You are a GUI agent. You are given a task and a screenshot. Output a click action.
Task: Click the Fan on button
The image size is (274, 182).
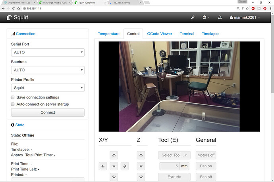206,166
